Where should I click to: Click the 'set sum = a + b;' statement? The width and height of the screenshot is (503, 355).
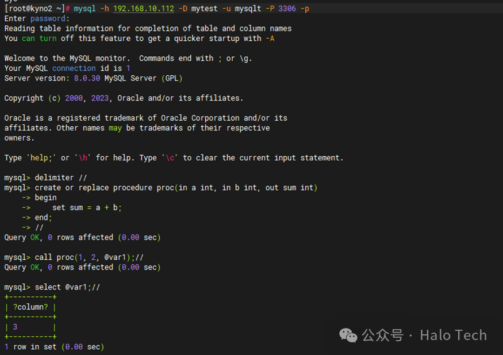pyautogui.click(x=87, y=207)
